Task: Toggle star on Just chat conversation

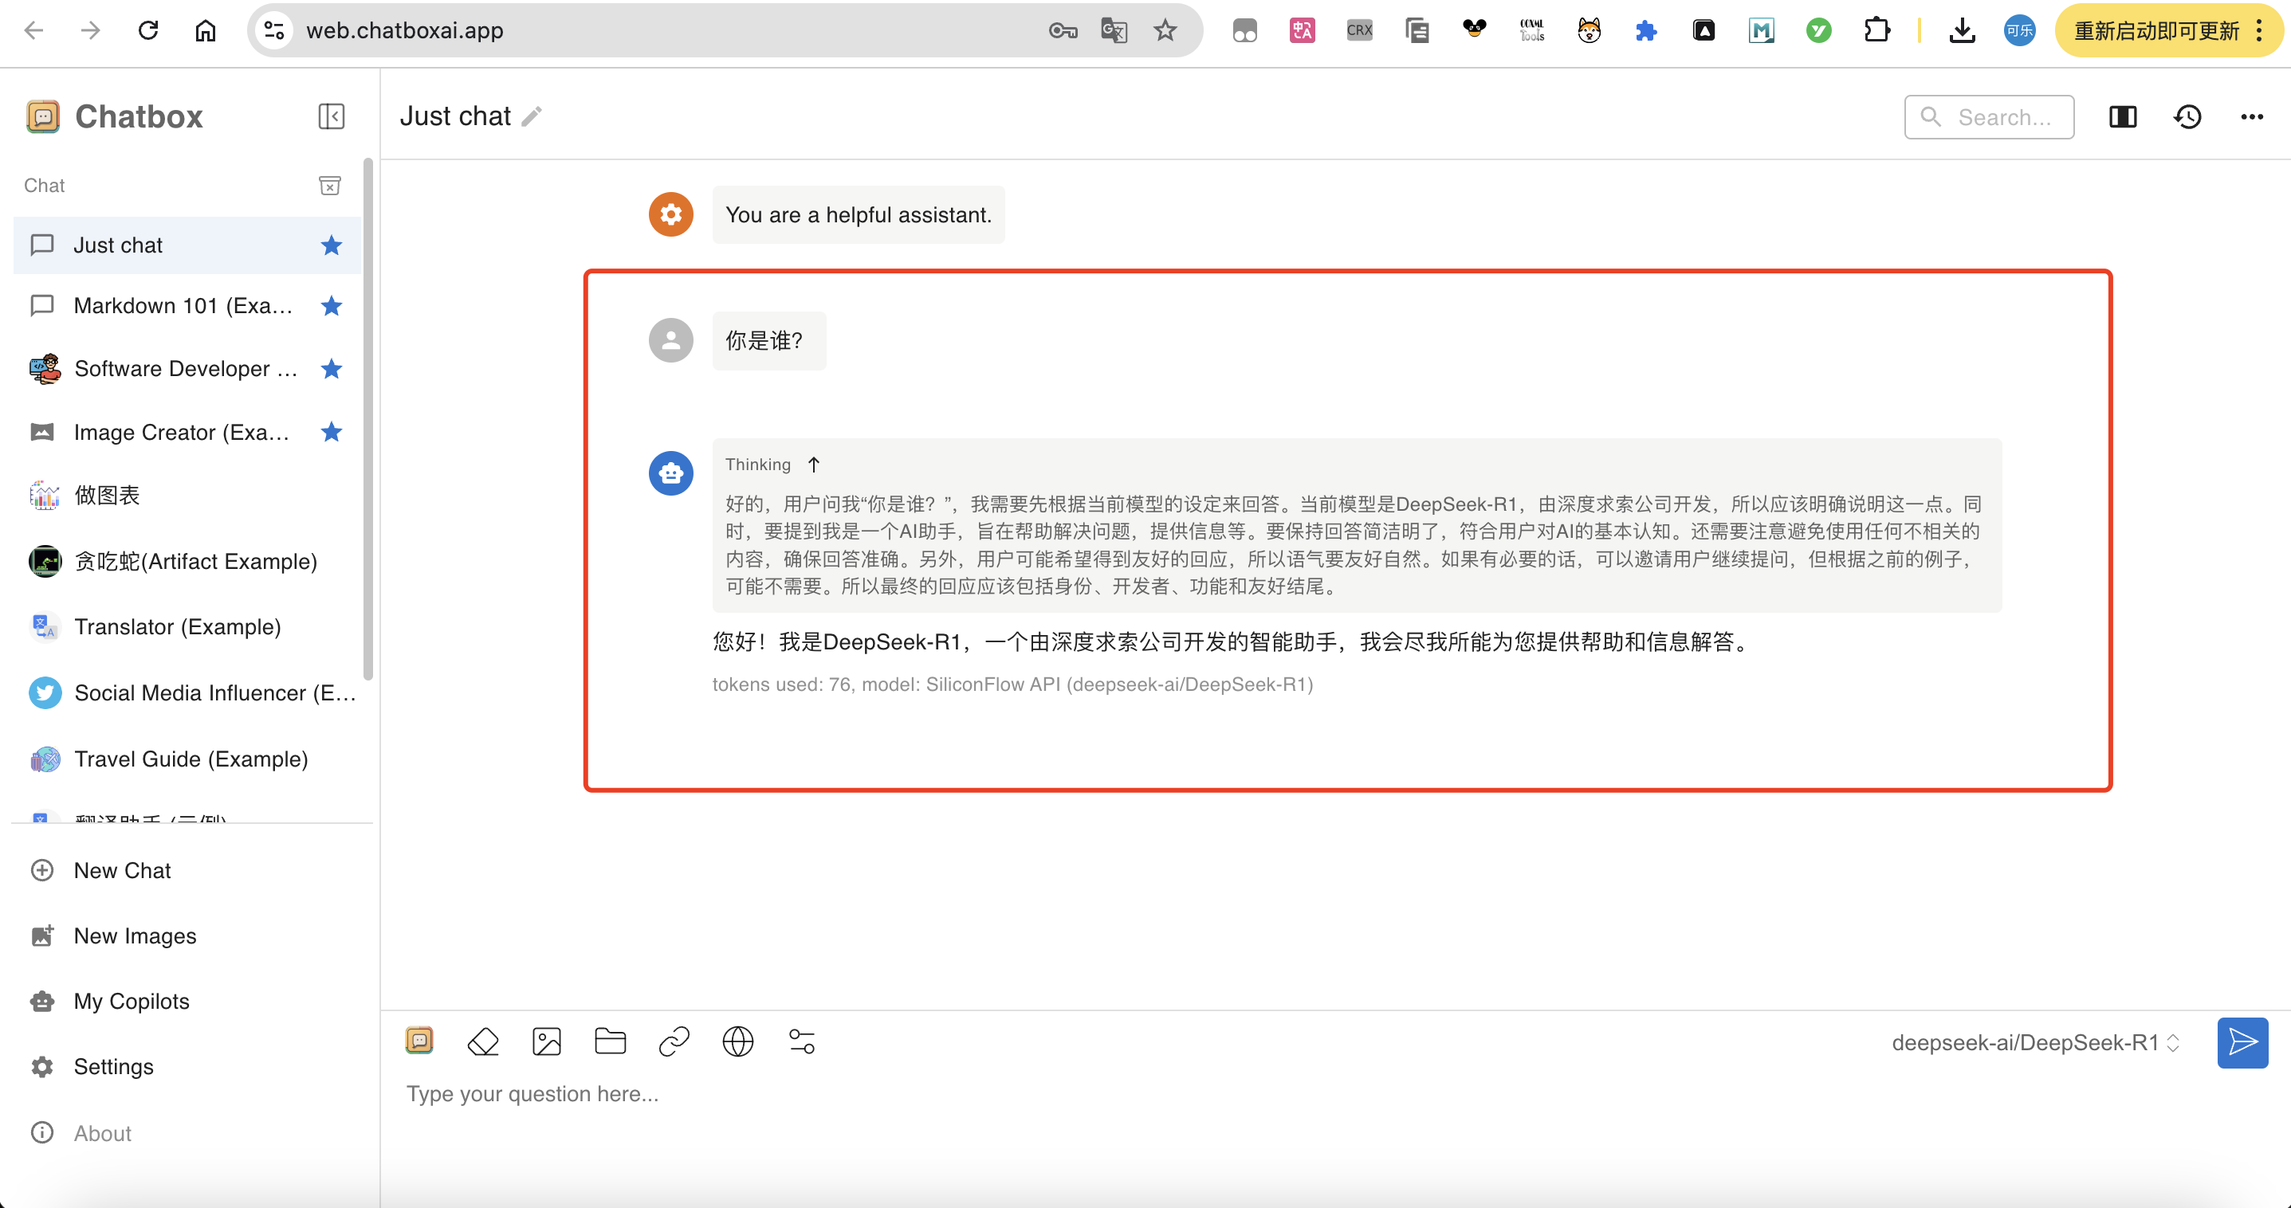Action: (x=332, y=245)
